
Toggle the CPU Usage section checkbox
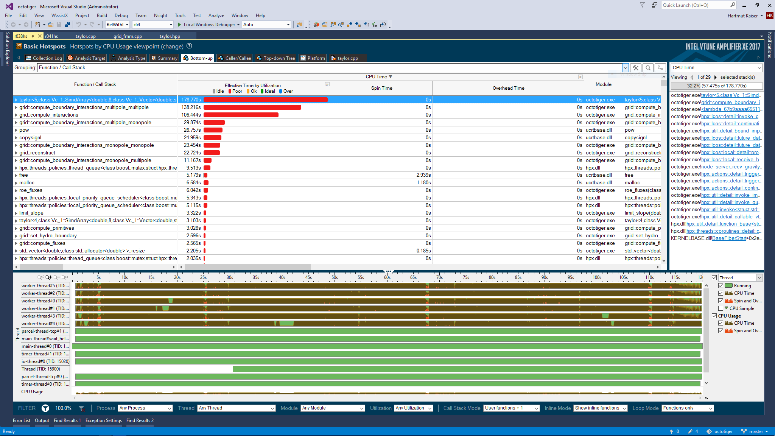click(714, 316)
